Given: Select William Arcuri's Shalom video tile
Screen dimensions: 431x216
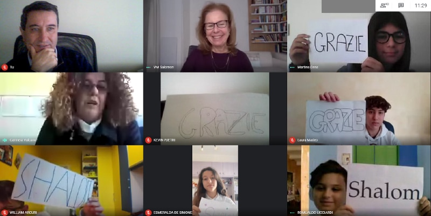Looking at the screenshot, I should point(72,181).
